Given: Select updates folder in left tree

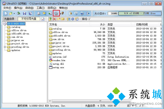Looking at the screenshot, I should point(16,50).
